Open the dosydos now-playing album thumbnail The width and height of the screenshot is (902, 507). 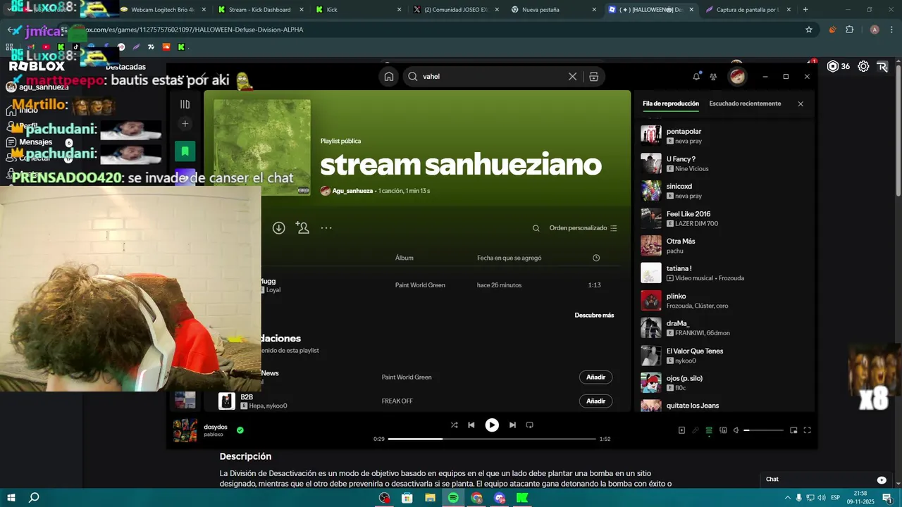click(x=185, y=430)
